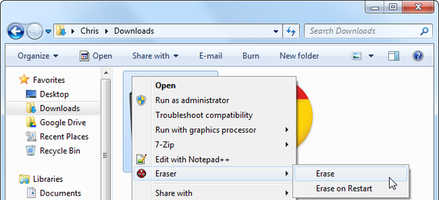439x200 pixels.
Task: Select Chris in the address breadcrumb
Action: point(89,31)
